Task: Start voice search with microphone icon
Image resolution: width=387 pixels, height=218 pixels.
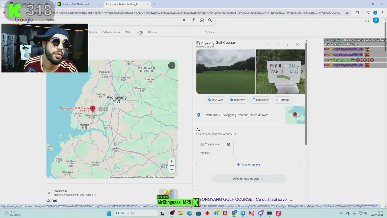Action: coord(194,20)
